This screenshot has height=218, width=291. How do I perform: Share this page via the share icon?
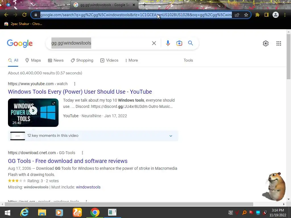pyautogui.click(x=237, y=15)
